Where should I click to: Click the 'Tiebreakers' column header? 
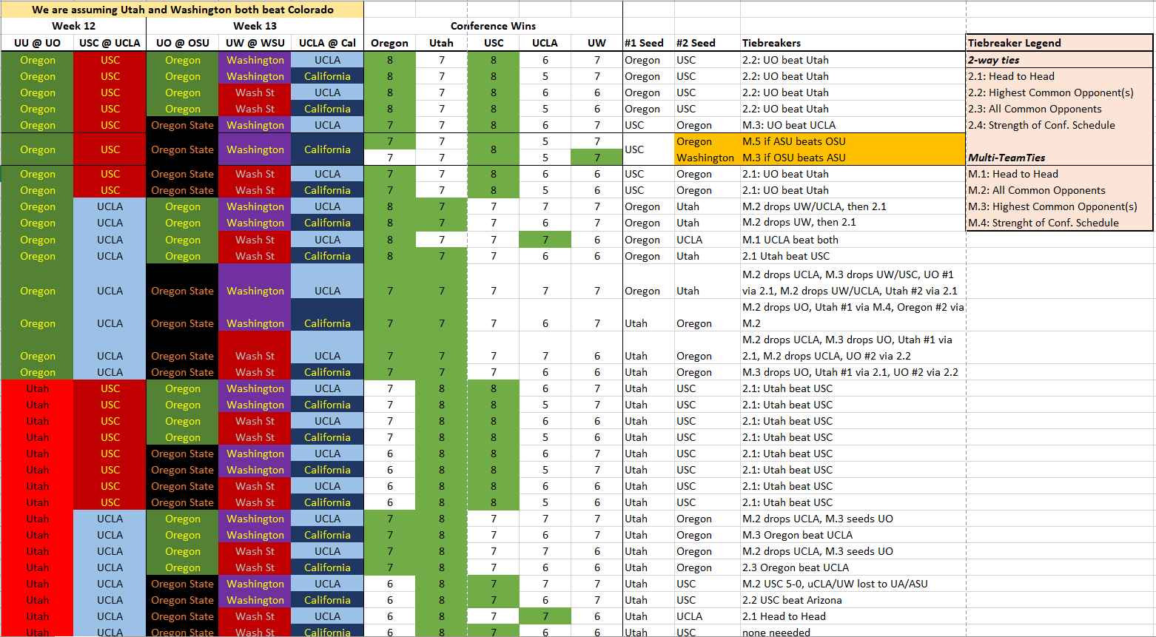[853, 43]
